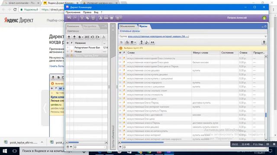The width and height of the screenshot is (277, 155).
Task: Sort campaigns by the Название column header
Action: 88,43
